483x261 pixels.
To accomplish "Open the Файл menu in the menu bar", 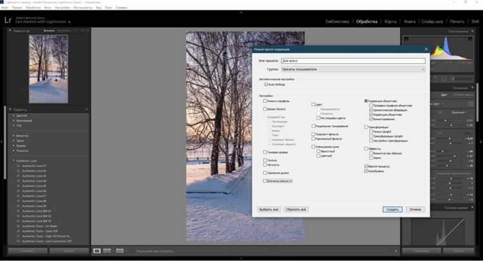I will [5, 7].
